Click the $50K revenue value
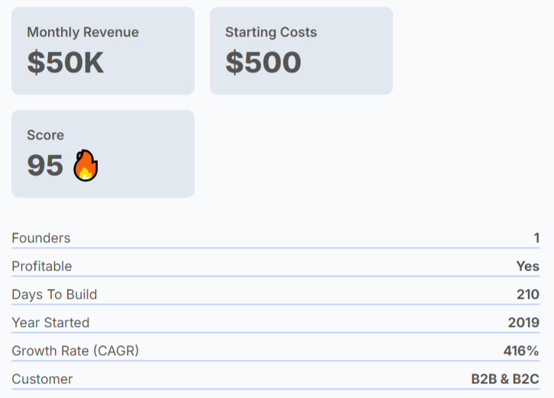Screen dimensions: 554x398 click(x=66, y=63)
